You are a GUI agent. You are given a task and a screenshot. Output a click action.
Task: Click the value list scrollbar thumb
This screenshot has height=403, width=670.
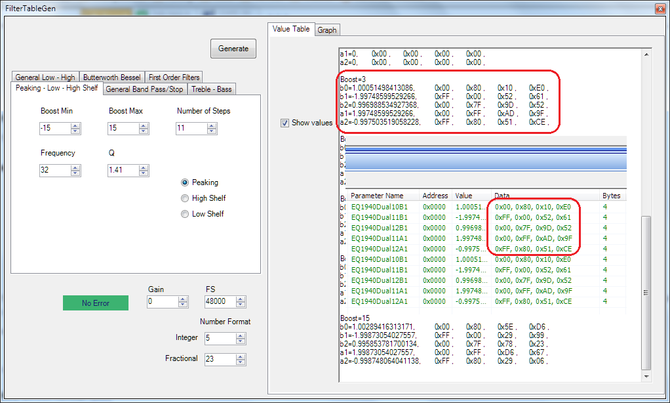646,293
